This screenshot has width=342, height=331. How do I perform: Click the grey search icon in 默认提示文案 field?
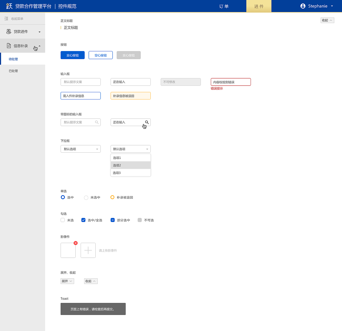[97, 122]
